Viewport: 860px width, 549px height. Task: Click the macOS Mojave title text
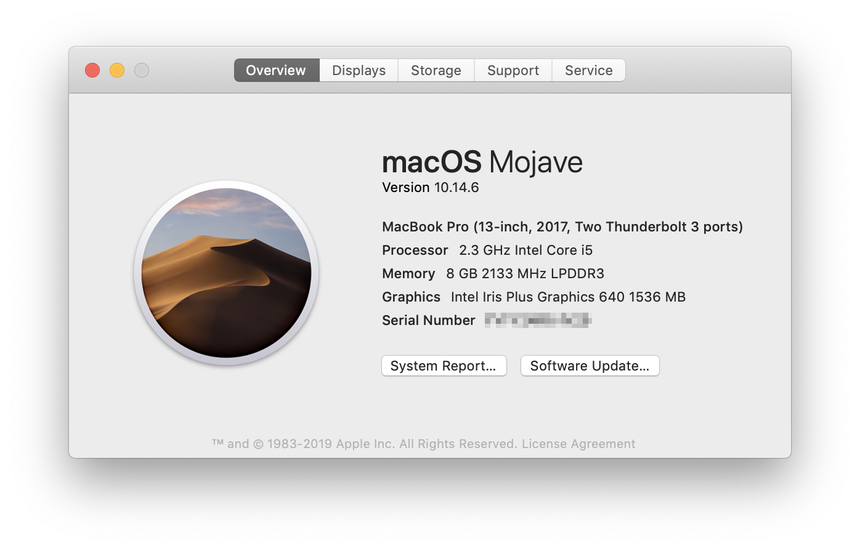point(482,162)
